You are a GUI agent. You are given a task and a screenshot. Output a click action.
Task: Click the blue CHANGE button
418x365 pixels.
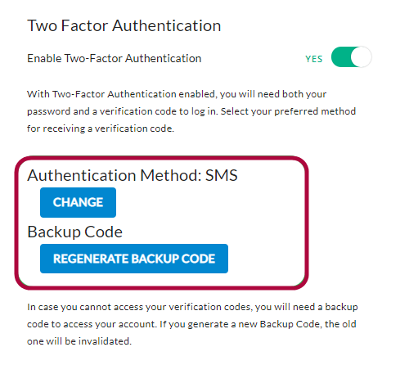tap(78, 202)
